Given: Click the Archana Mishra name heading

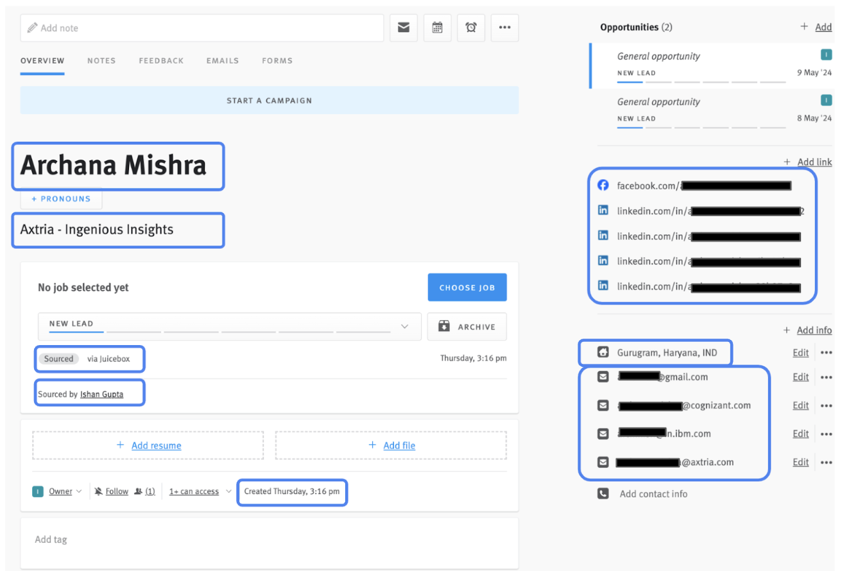Looking at the screenshot, I should tap(114, 166).
